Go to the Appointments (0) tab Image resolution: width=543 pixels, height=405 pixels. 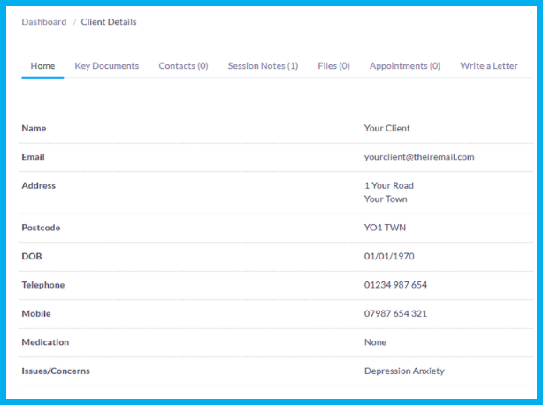[404, 66]
